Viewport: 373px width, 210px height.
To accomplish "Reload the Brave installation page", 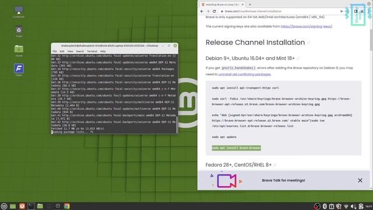I will click(214, 11).
